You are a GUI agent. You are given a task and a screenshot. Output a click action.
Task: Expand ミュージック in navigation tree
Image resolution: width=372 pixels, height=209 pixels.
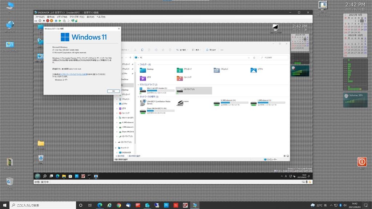click(x=117, y=113)
